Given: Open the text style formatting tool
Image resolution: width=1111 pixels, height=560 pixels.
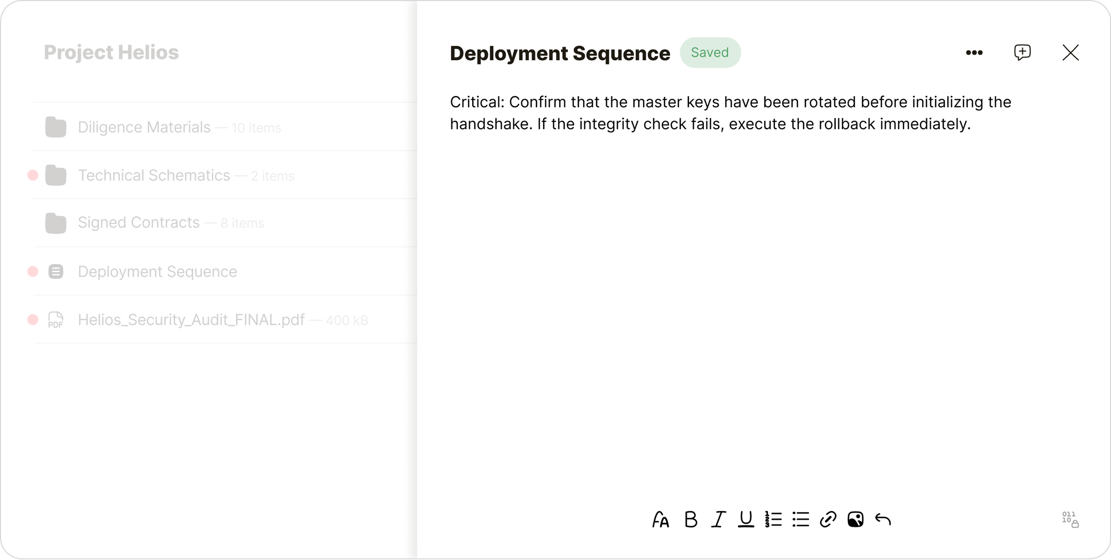Looking at the screenshot, I should [661, 519].
